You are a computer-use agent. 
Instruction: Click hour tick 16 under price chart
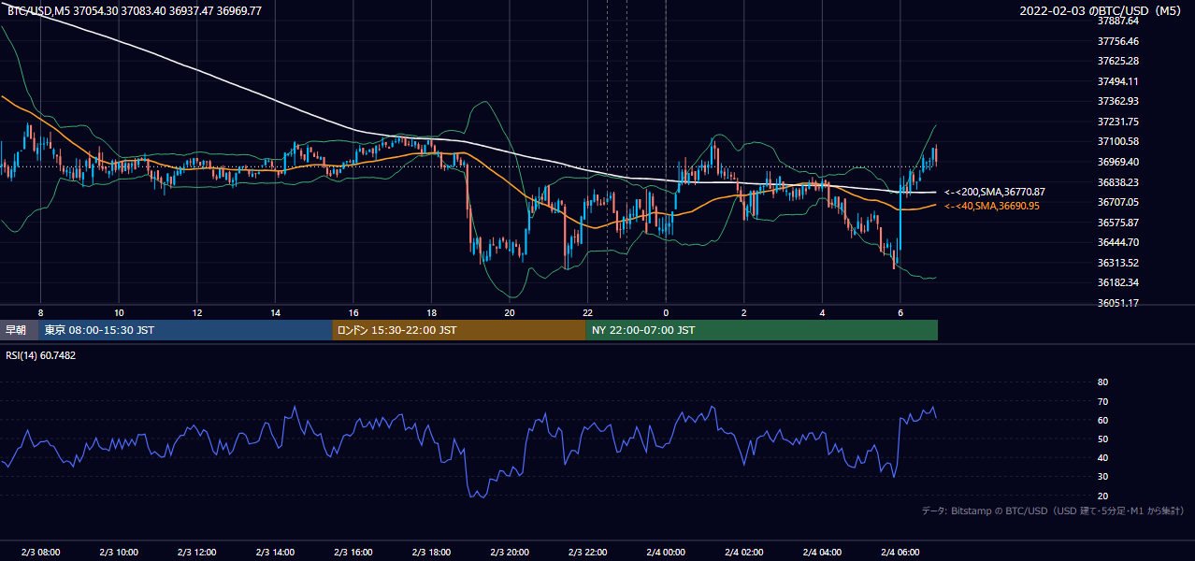[353, 312]
